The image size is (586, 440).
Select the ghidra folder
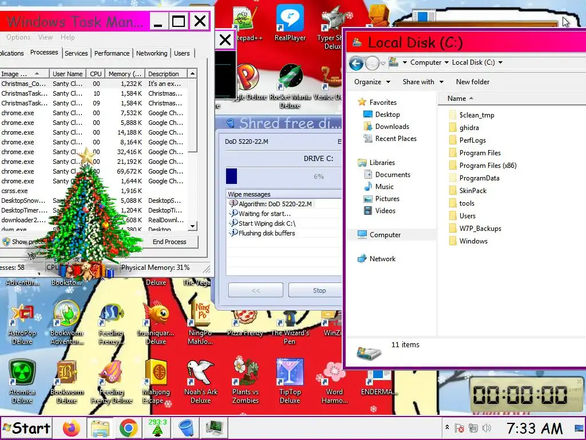pos(469,128)
